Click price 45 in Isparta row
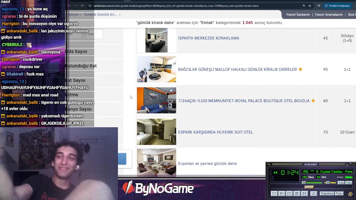Image resolution: width=356 pixels, height=200 pixels. click(325, 38)
